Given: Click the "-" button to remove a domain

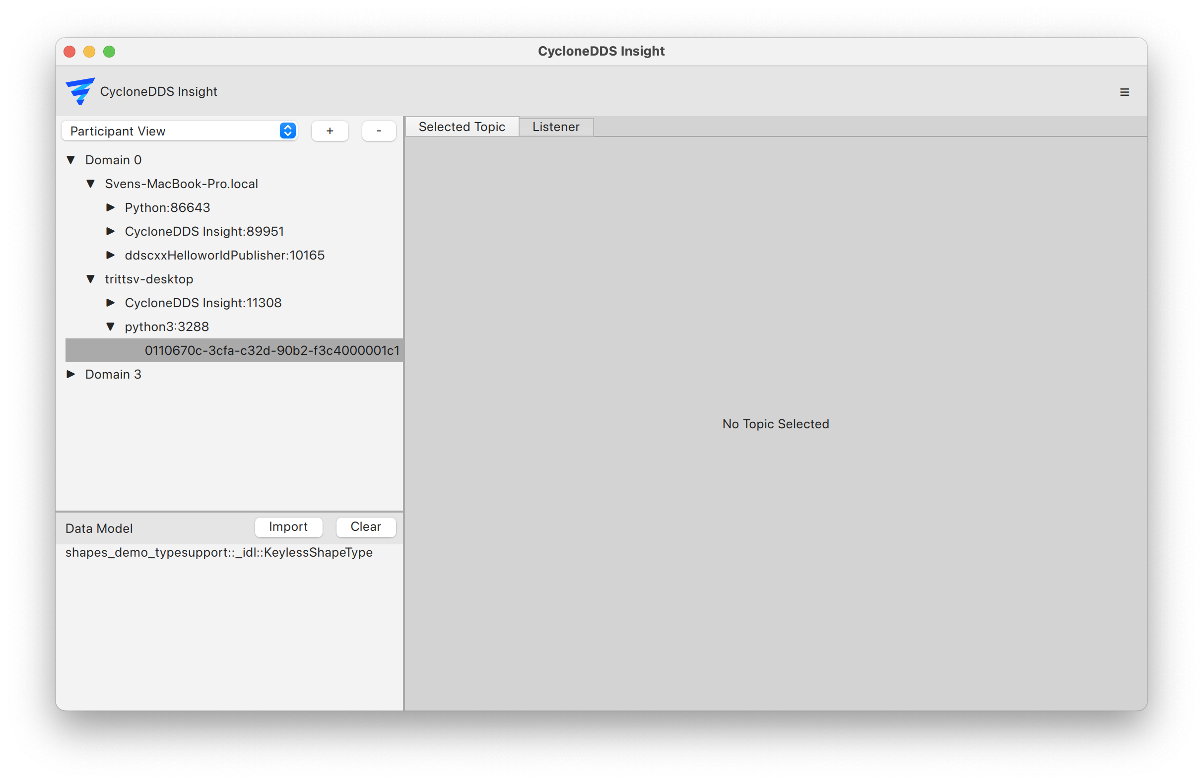Looking at the screenshot, I should coord(379,131).
